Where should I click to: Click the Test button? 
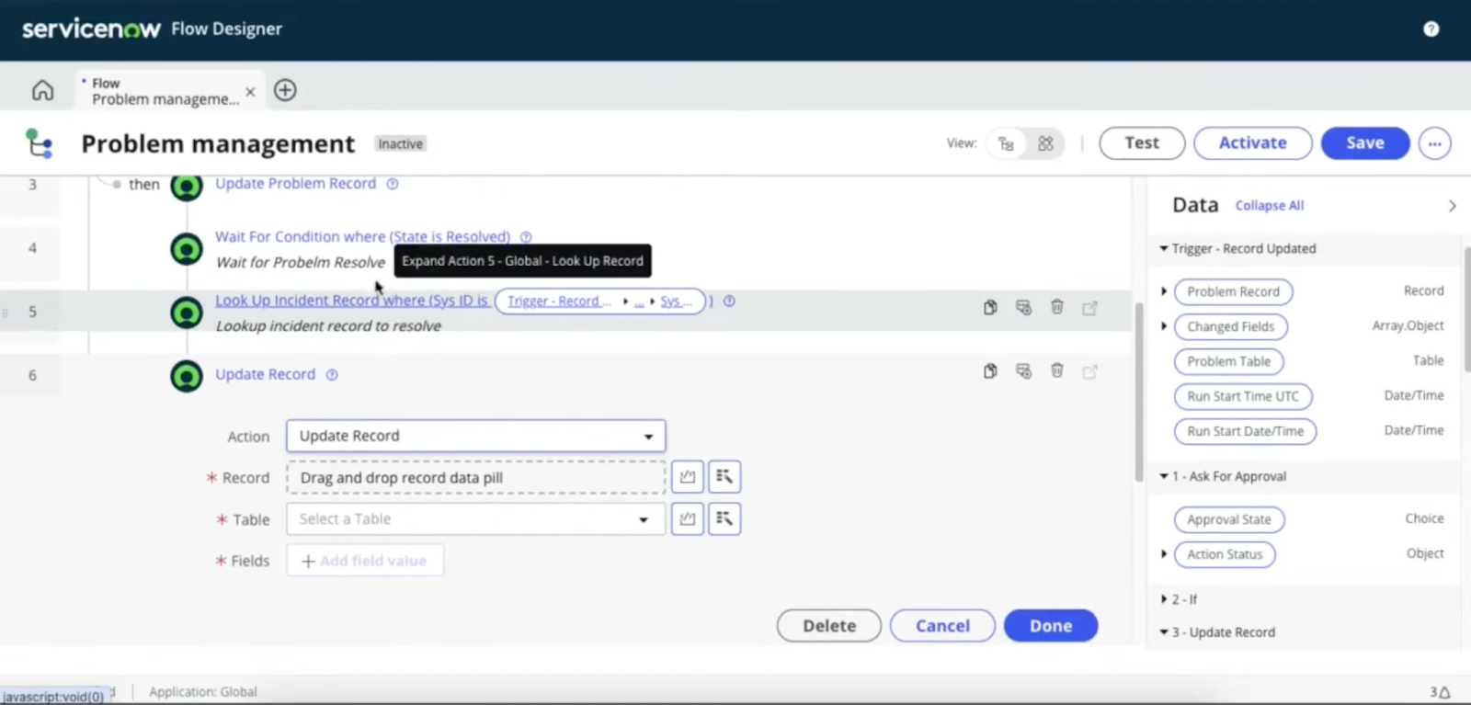[1142, 142]
